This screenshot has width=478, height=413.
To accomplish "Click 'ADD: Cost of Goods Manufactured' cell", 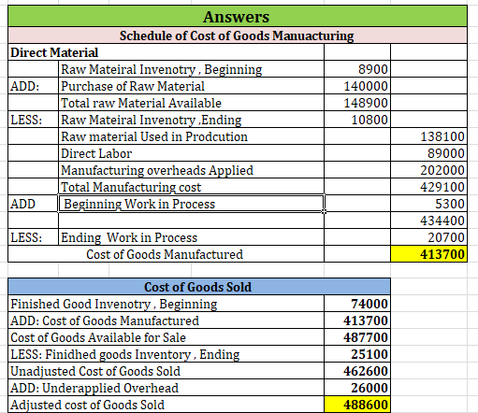I will coord(166,320).
